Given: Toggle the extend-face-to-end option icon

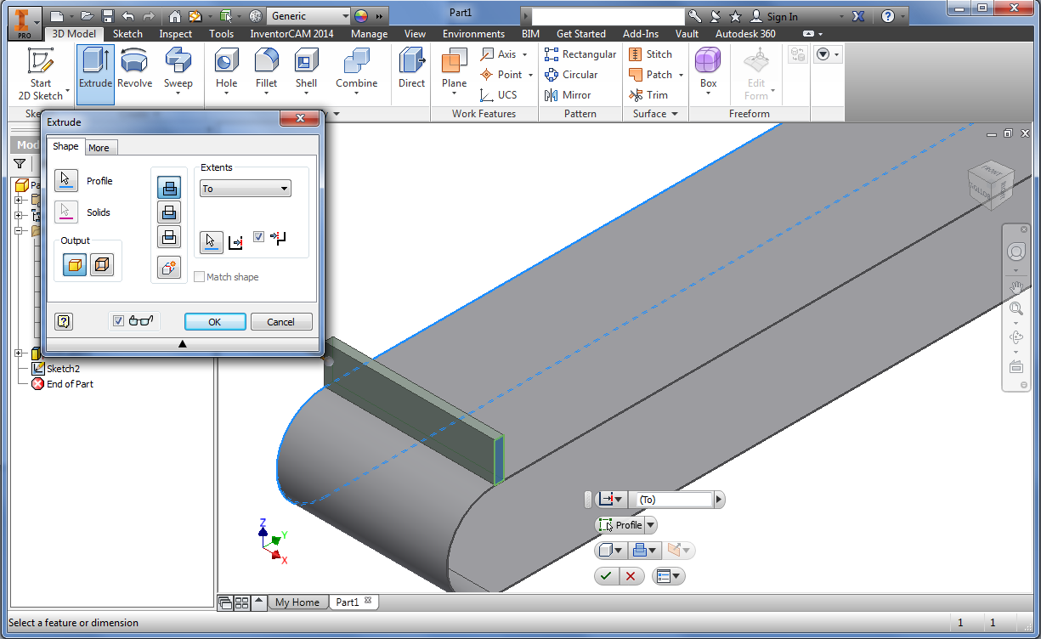Looking at the screenshot, I should pos(278,239).
